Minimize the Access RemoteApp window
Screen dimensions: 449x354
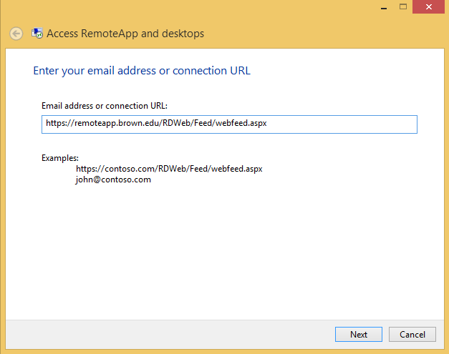[384, 7]
